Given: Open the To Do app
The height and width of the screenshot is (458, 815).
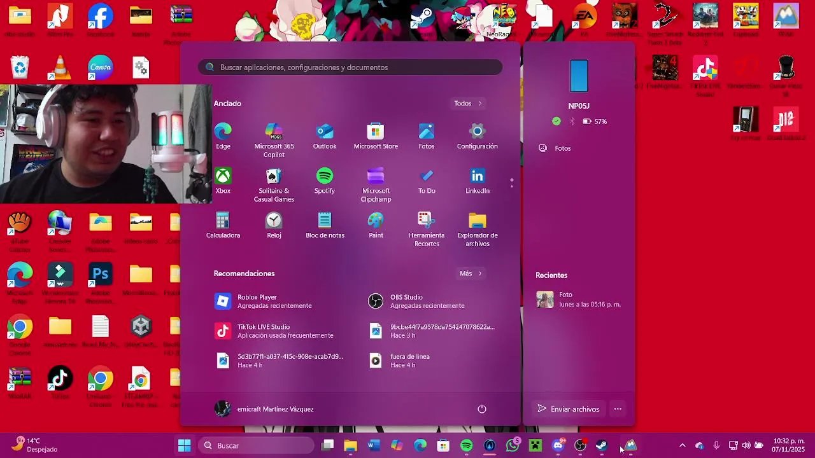Looking at the screenshot, I should point(427,181).
